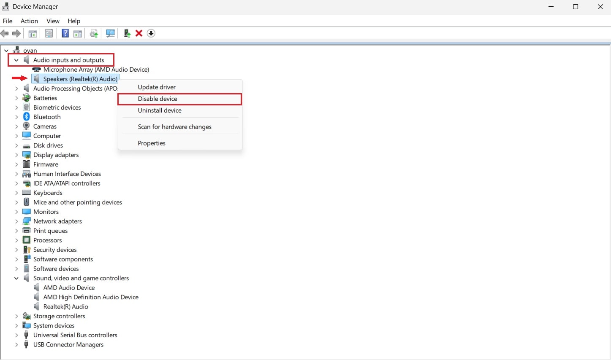The image size is (611, 360).
Task: Select the Storage controllers category icon
Action: pos(26,316)
